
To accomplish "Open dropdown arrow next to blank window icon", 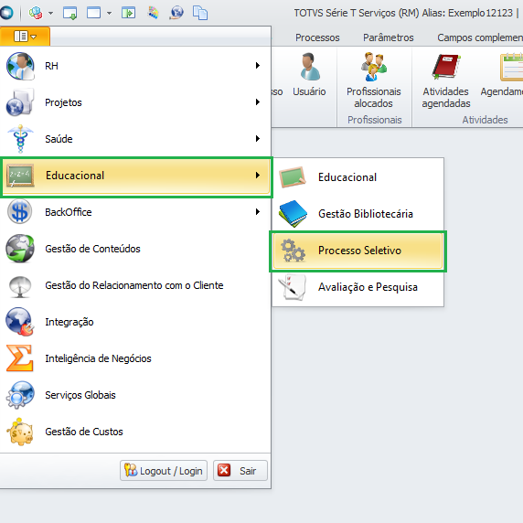I will 109,14.
